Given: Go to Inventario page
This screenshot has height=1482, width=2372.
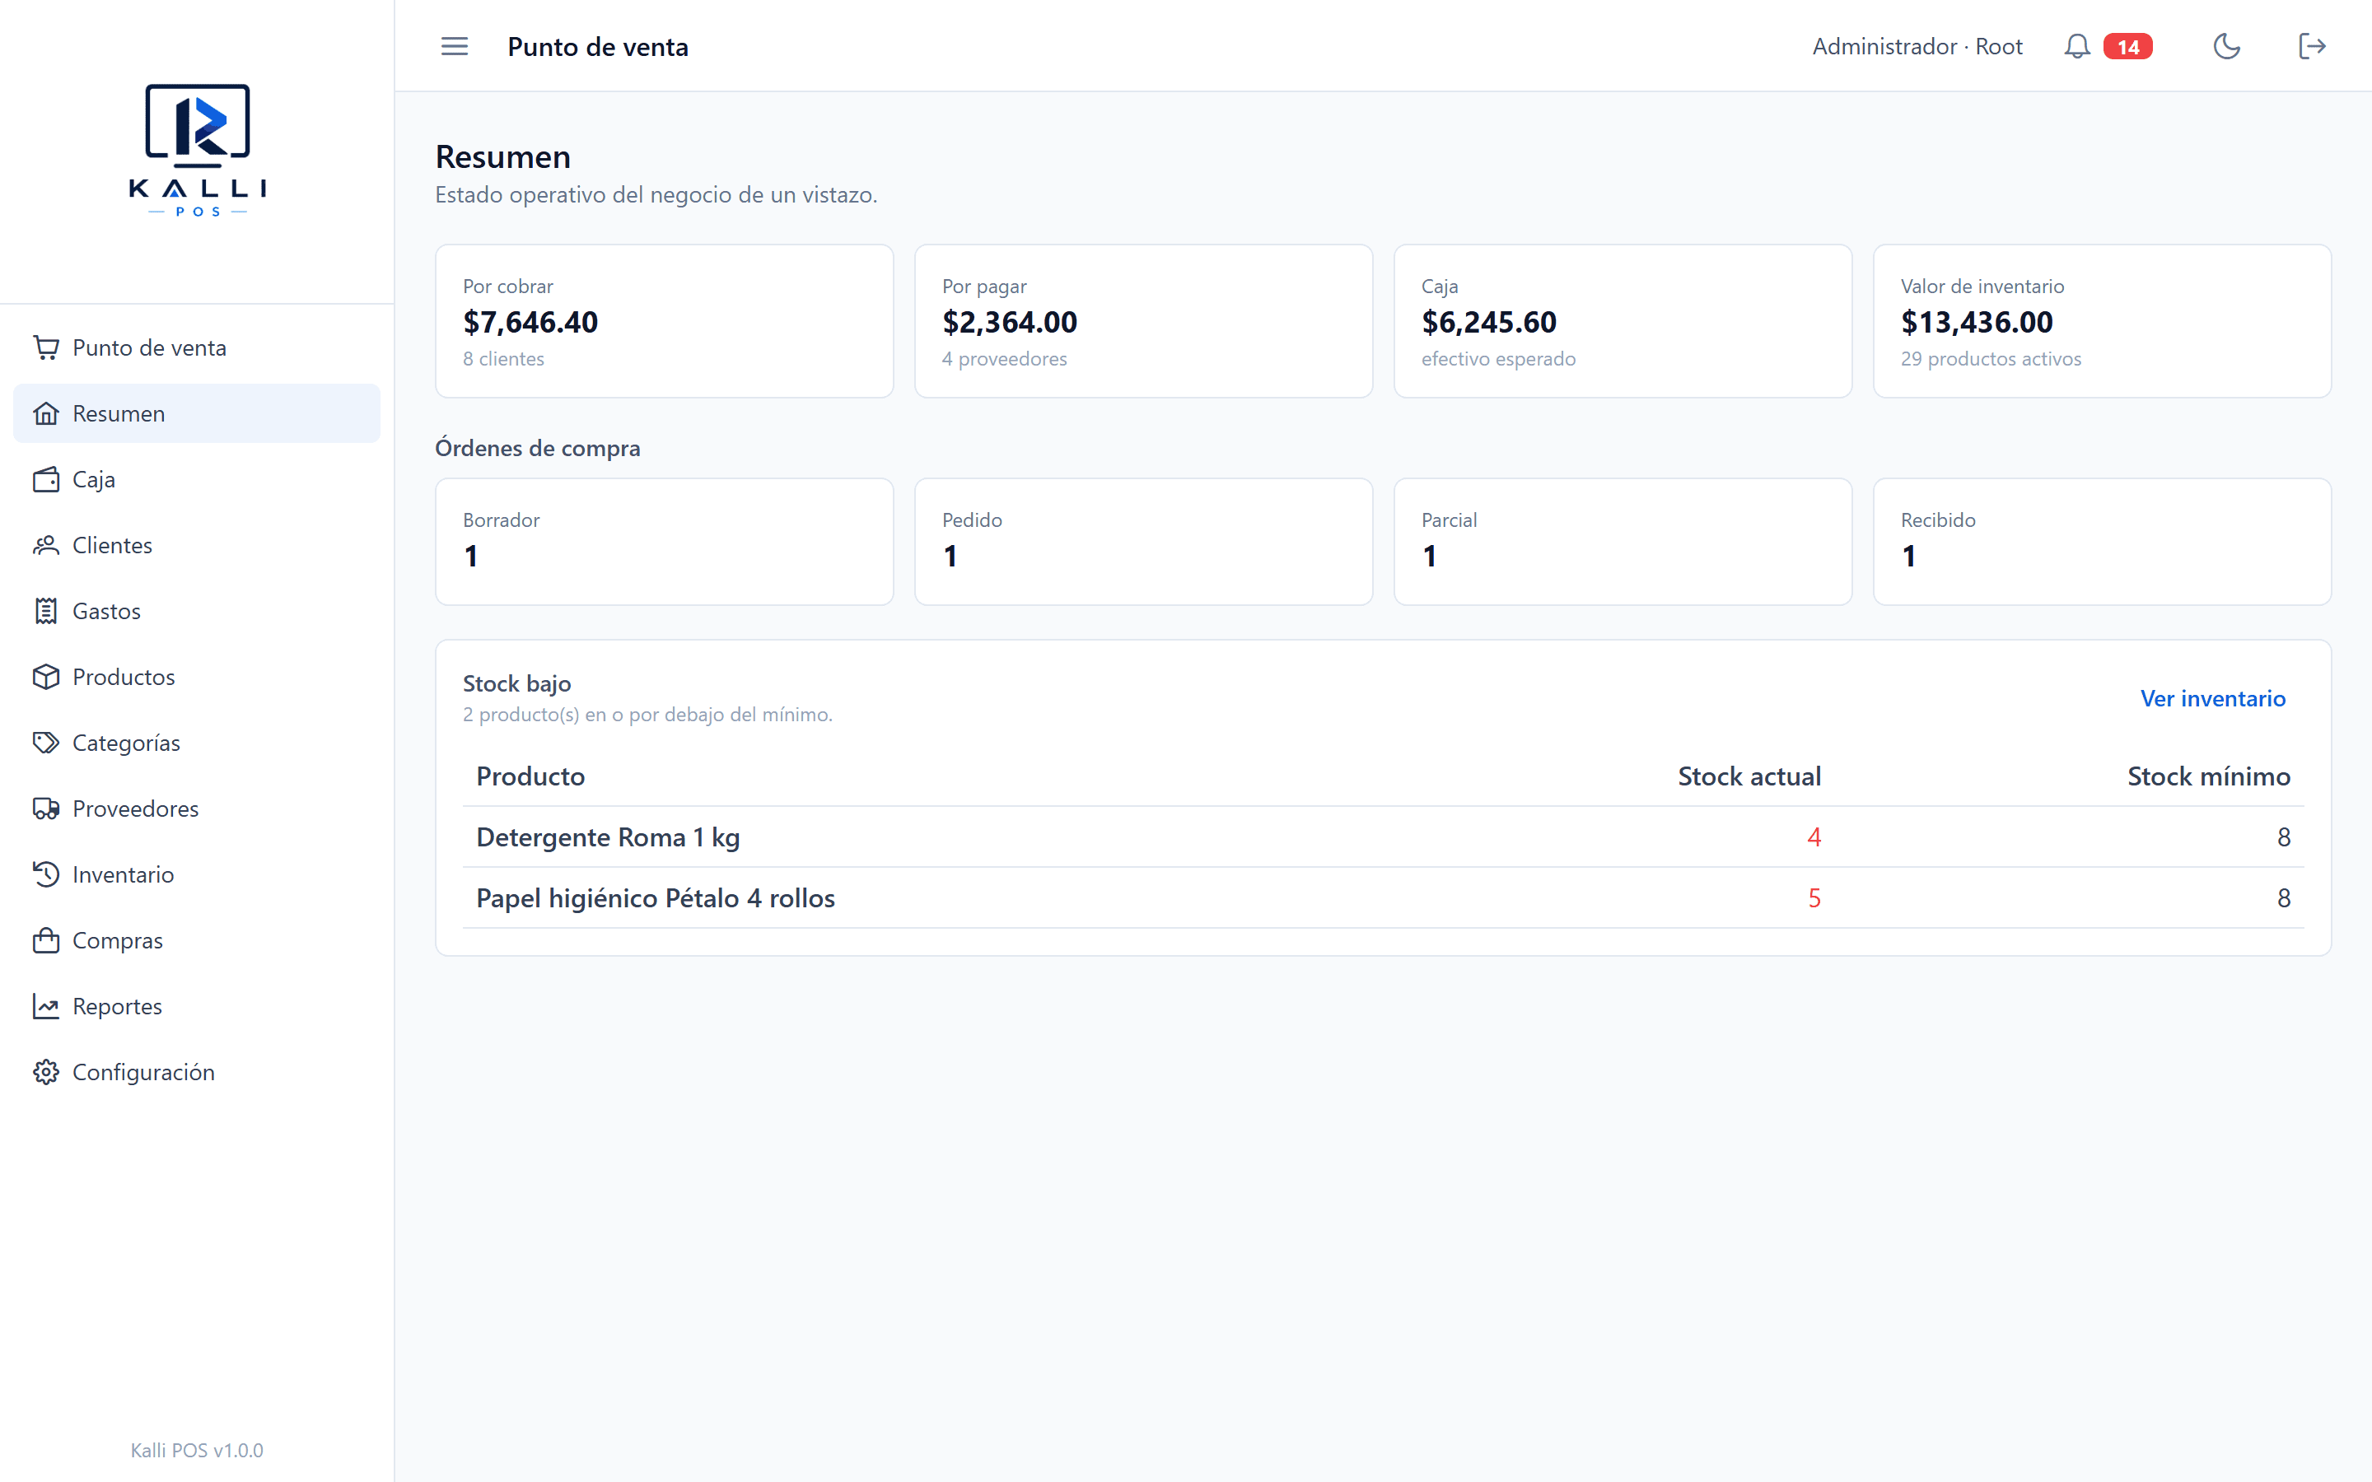Looking at the screenshot, I should pyautogui.click(x=197, y=874).
